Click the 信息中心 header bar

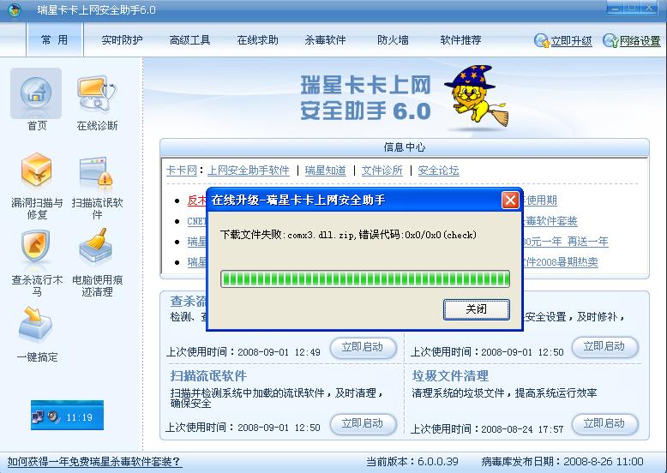pos(405,147)
